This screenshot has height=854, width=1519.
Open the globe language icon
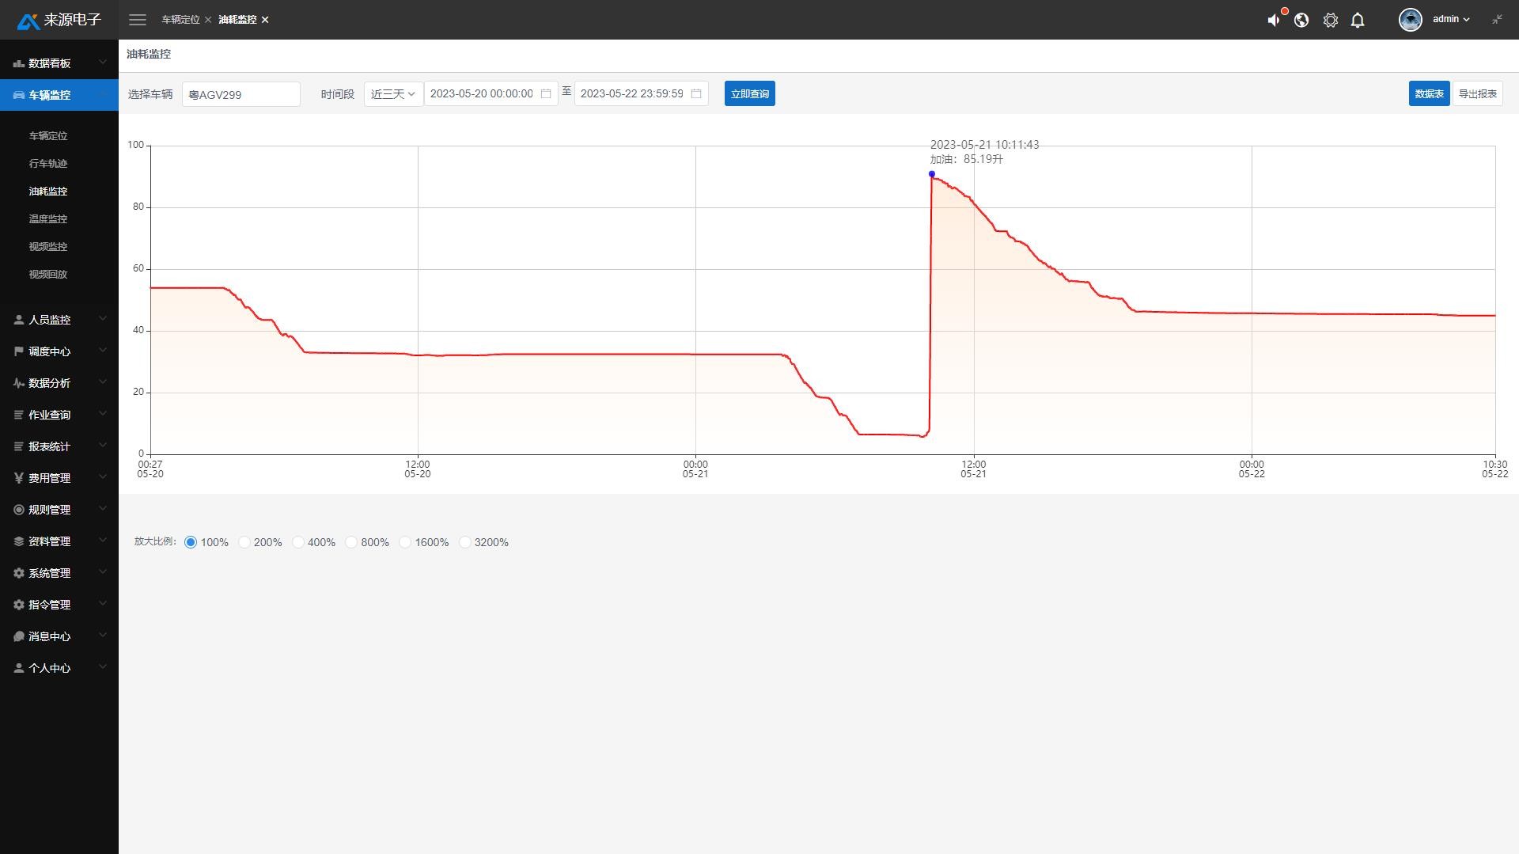[x=1301, y=21]
